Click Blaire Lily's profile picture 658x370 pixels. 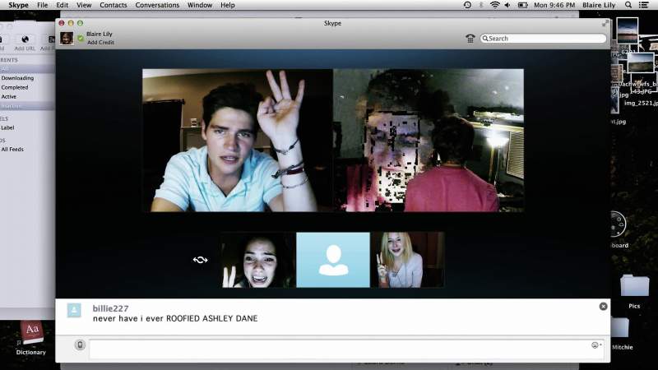pos(67,38)
